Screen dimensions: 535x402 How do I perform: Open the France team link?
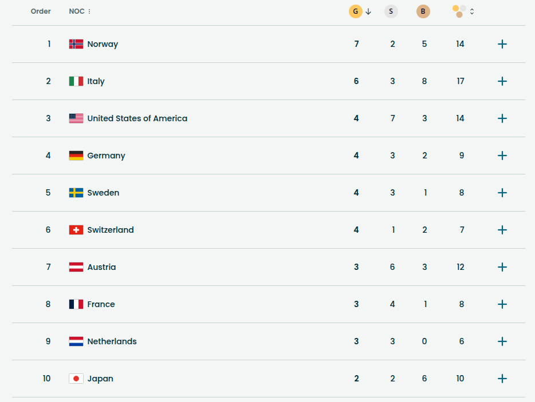coord(101,304)
